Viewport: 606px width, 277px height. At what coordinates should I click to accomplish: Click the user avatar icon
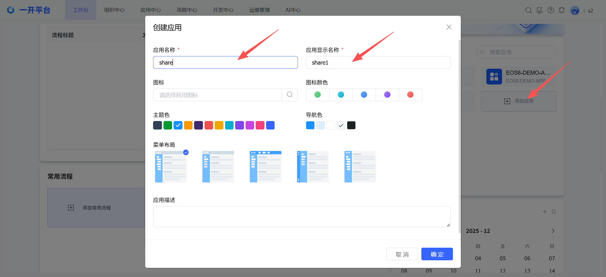575,10
